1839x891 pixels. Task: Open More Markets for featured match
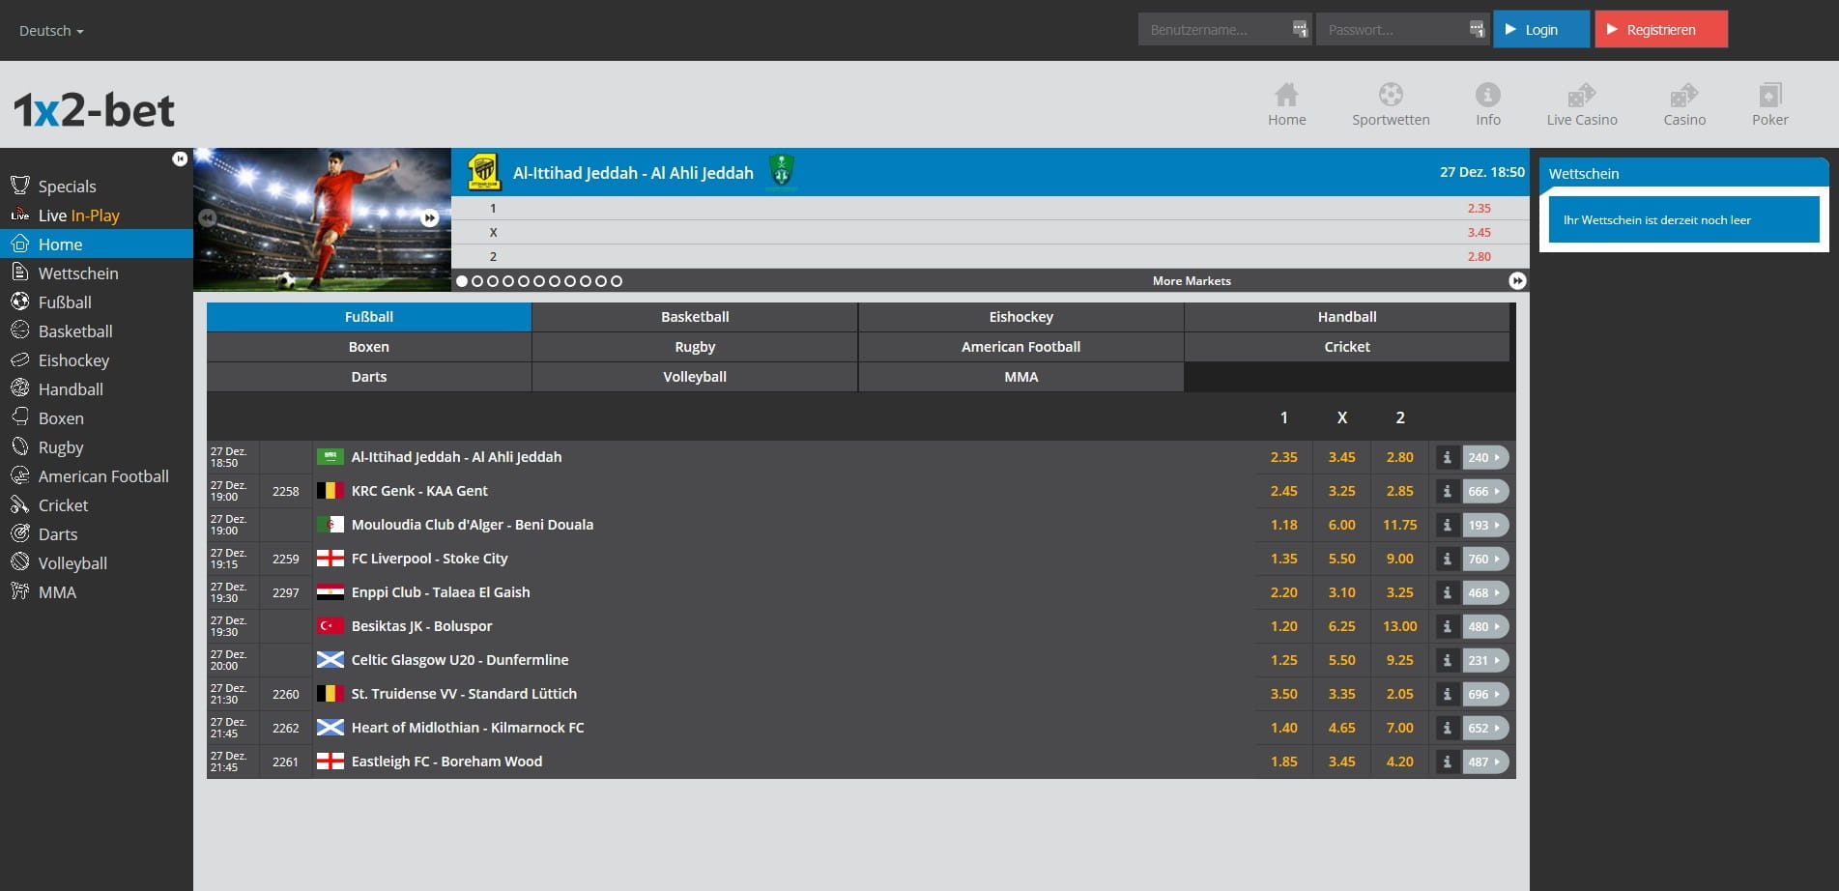(x=1192, y=281)
